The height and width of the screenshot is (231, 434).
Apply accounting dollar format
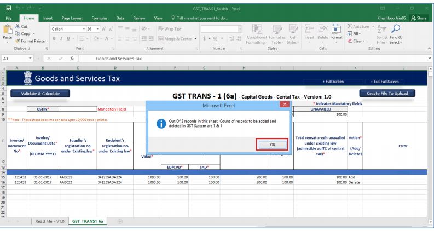pyautogui.click(x=205, y=38)
